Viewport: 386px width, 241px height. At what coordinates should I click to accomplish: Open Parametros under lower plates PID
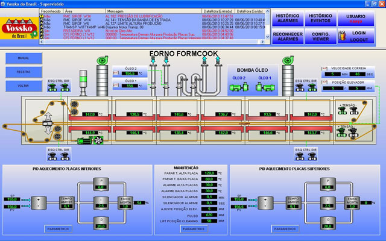[59, 229]
